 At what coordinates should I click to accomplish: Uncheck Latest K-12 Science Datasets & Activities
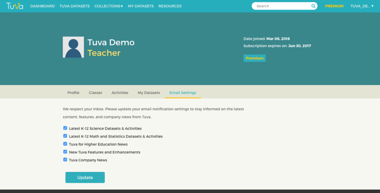(65, 128)
